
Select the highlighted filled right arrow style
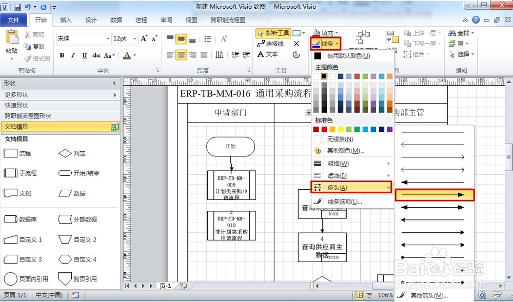[x=435, y=195]
